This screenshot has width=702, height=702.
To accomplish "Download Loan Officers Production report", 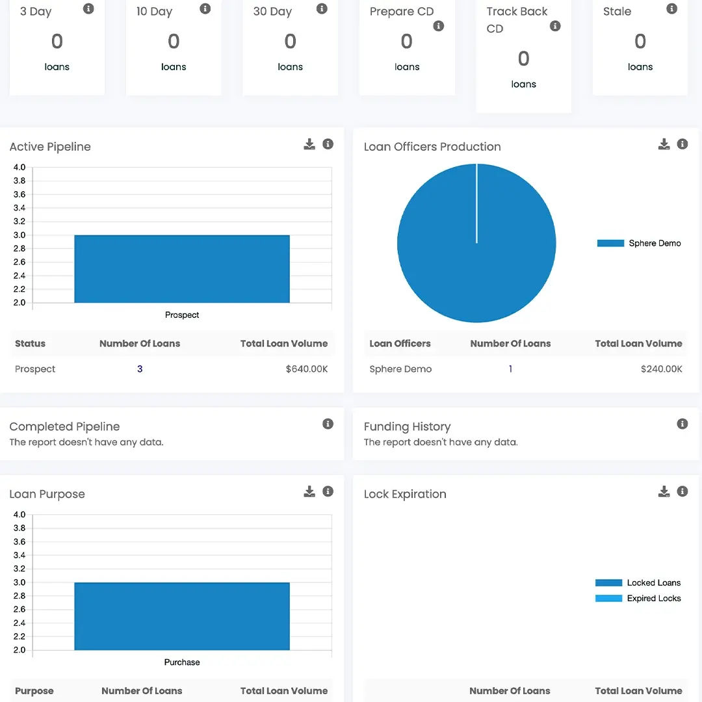I will point(664,144).
